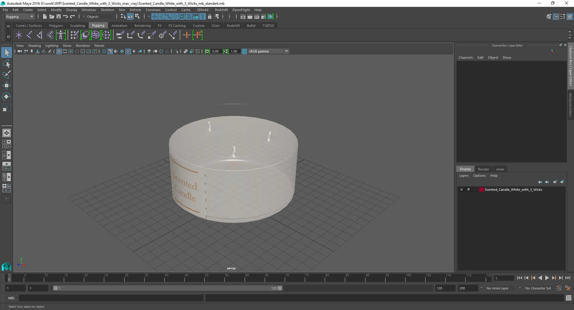Open the Rigging menu set dropdown
574x310 pixels.
click(20, 17)
